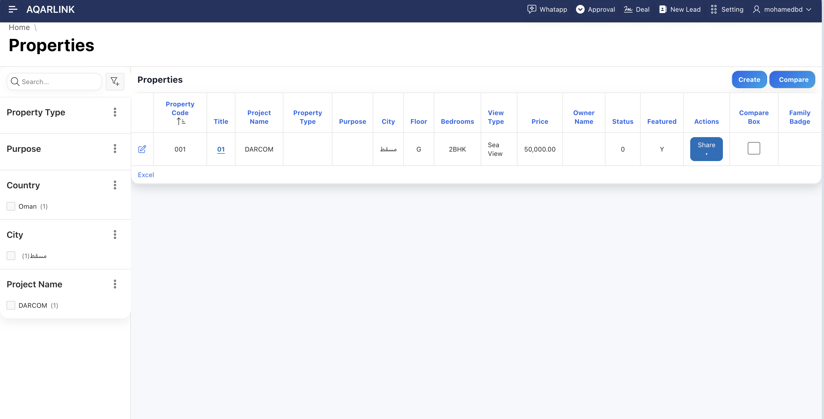This screenshot has height=419, width=824.
Task: Open the Deal handshake icon
Action: point(628,9)
